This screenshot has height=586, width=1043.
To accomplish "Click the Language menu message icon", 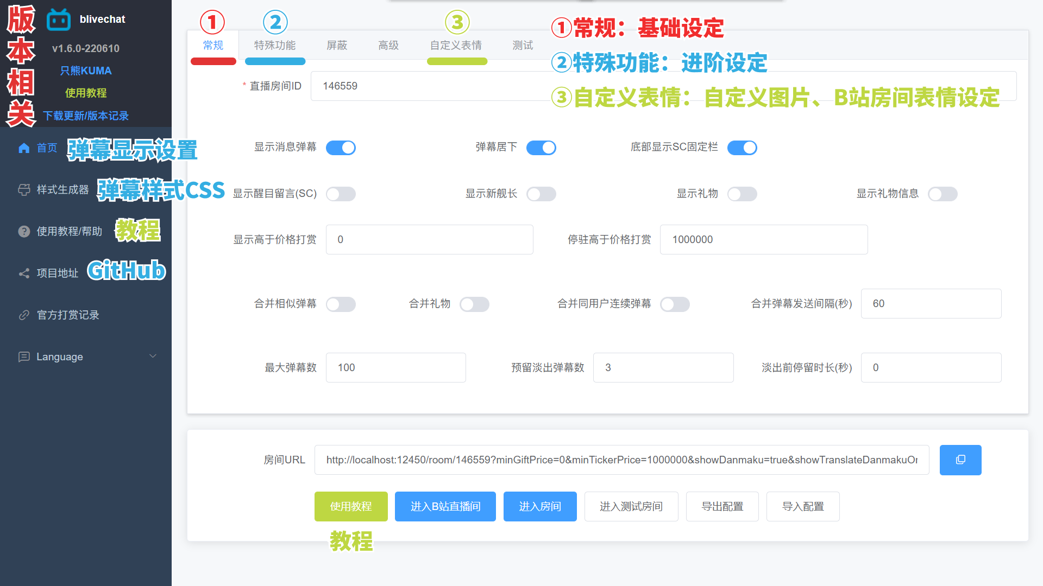I will tap(24, 357).
